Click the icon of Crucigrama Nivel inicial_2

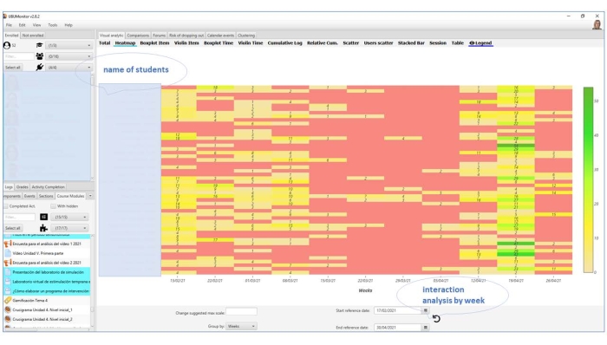pyautogui.click(x=7, y=319)
